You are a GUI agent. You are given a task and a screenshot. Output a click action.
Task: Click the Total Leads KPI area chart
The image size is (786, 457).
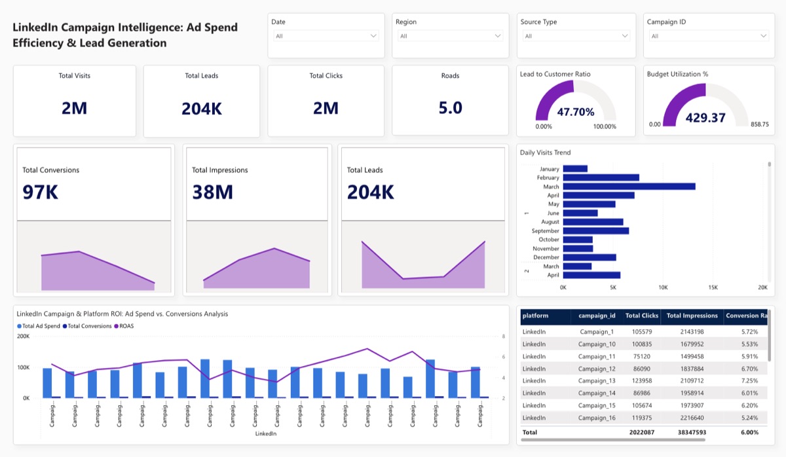(423, 265)
